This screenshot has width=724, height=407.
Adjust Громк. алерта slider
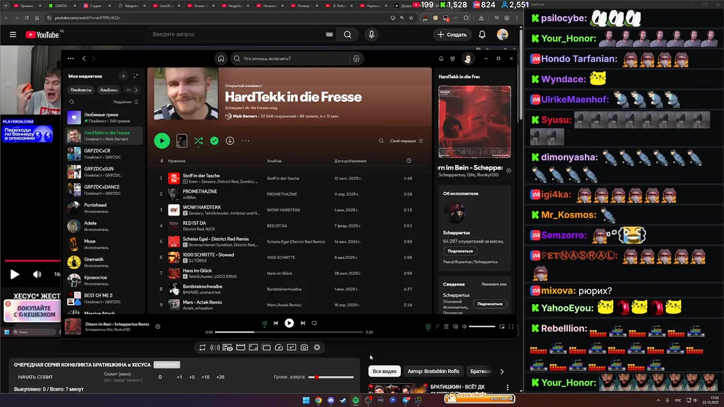331,377
